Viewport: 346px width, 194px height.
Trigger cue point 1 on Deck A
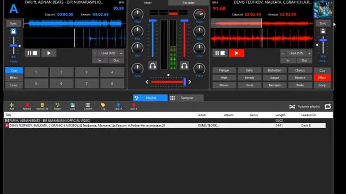pos(36,72)
